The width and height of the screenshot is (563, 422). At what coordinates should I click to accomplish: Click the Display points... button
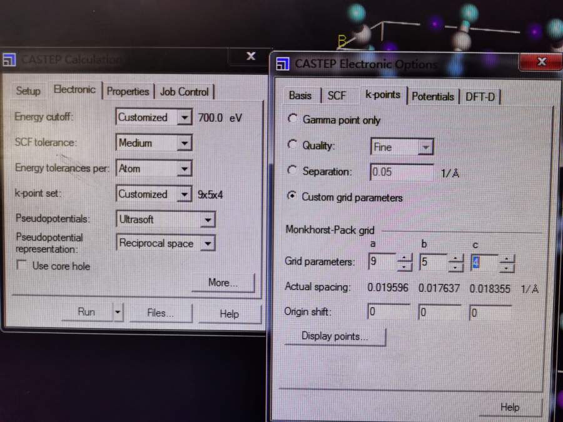335,336
